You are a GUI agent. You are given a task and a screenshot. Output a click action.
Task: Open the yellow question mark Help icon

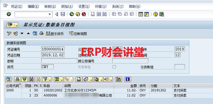pyautogui.click(x=156, y=14)
